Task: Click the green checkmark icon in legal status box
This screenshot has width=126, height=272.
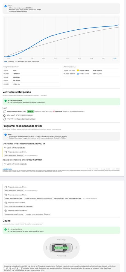Action: [5, 100]
